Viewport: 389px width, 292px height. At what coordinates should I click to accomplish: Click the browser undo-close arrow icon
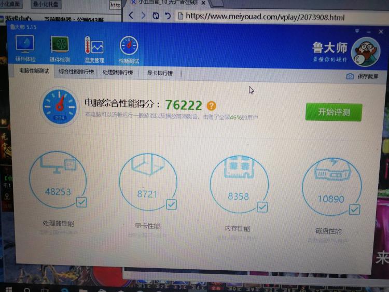tap(168, 16)
